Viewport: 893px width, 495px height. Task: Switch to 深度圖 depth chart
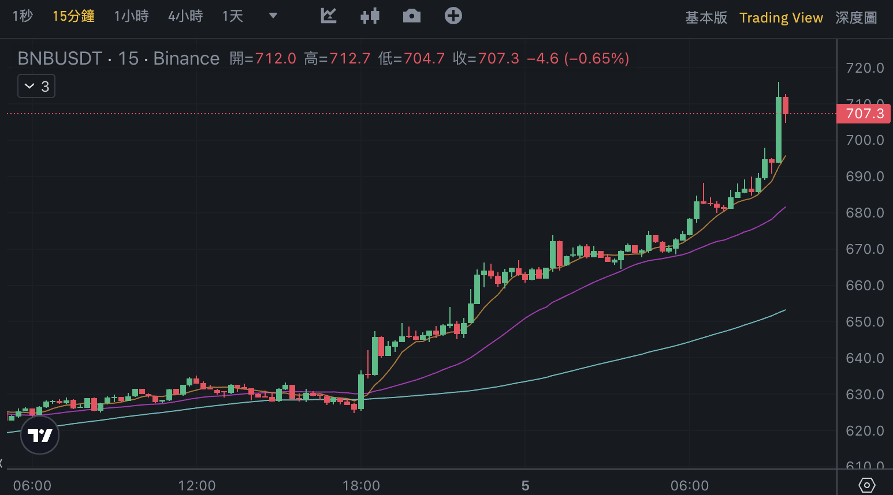[856, 18]
